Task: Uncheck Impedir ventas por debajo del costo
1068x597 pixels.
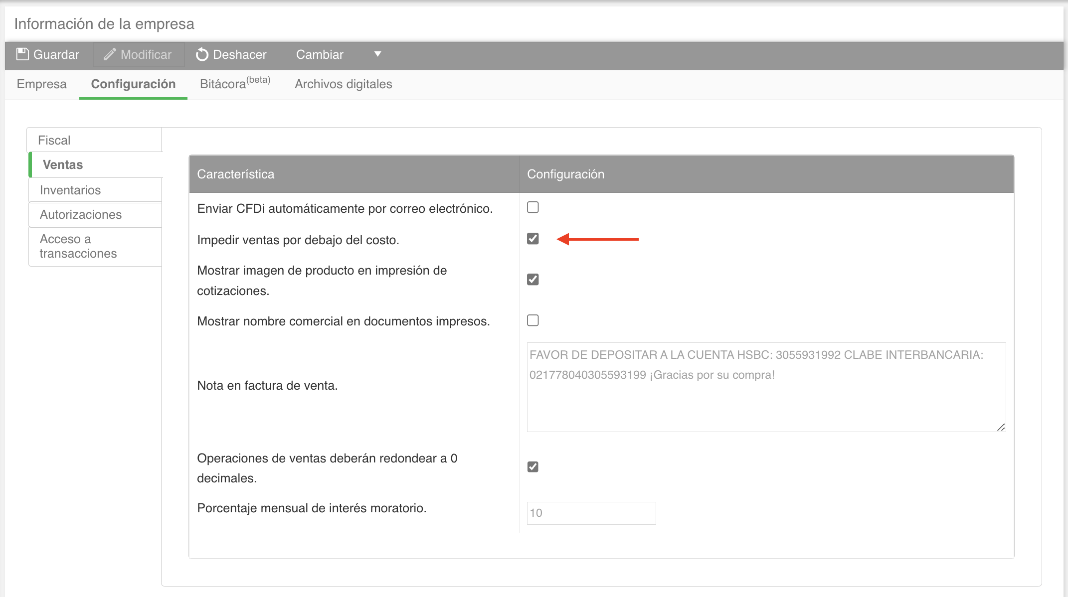Action: coord(533,239)
